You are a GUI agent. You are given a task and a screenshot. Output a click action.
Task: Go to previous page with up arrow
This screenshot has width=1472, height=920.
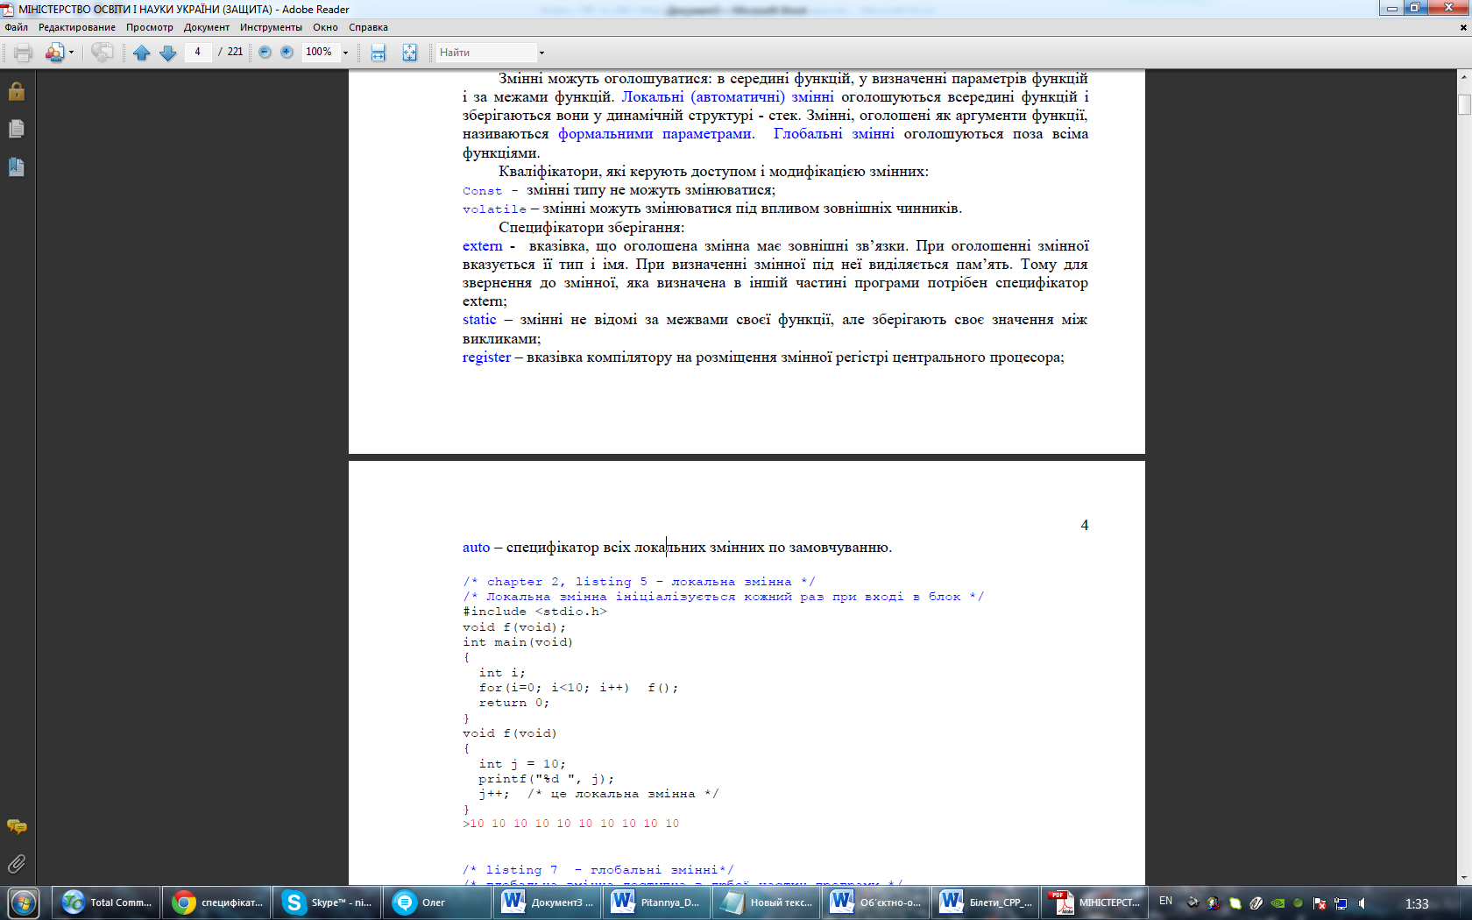click(142, 53)
